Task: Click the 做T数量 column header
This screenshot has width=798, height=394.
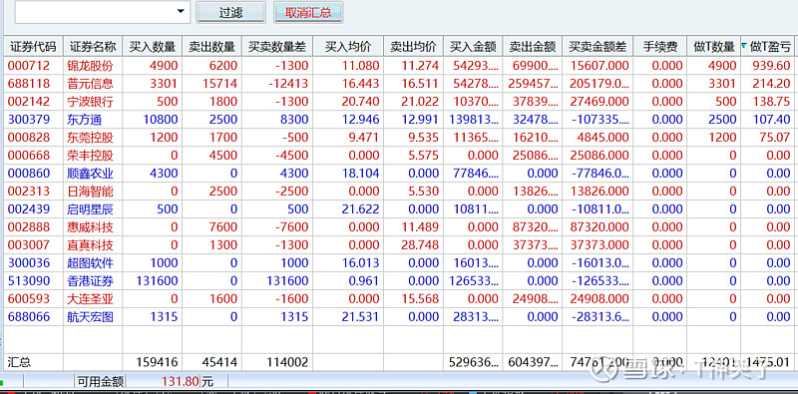Action: click(x=713, y=47)
